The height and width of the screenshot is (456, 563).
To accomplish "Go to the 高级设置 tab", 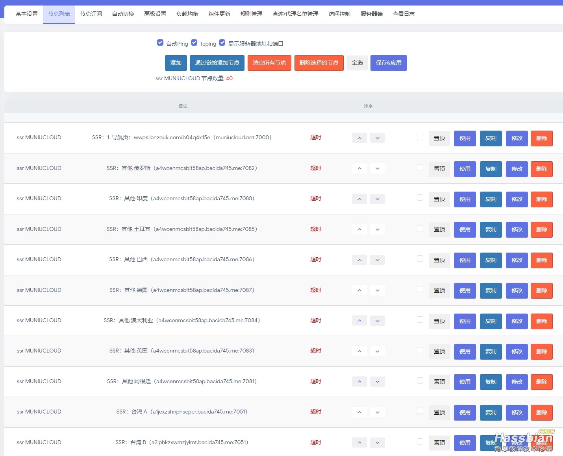I will point(155,14).
